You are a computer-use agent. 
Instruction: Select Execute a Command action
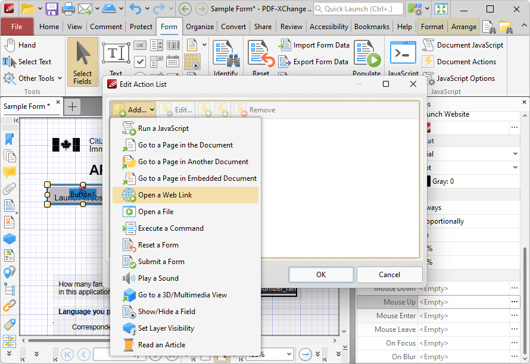click(186, 228)
